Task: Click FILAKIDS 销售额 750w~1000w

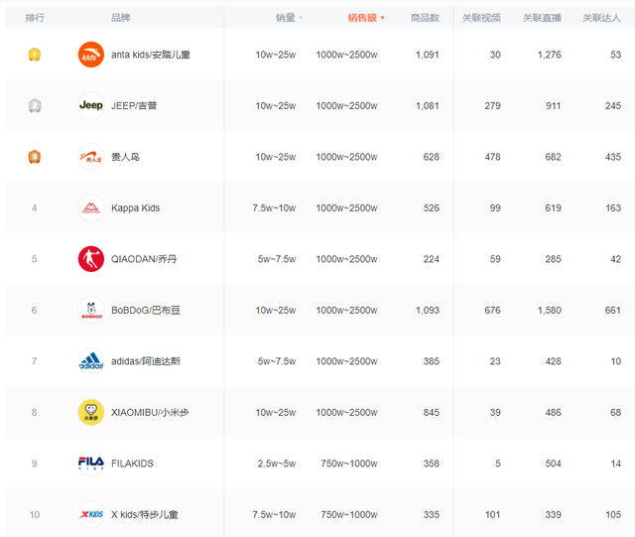Action: coord(349,464)
